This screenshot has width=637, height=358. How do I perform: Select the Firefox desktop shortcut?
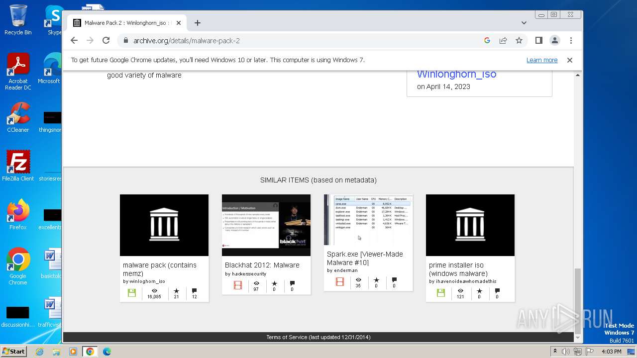[x=18, y=215]
